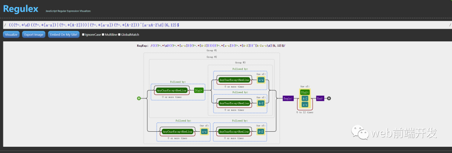Viewport: 452px width, 153px height.
Task: Click the green Digit node after AnyCharExceptNewLine
Action: click(199, 90)
